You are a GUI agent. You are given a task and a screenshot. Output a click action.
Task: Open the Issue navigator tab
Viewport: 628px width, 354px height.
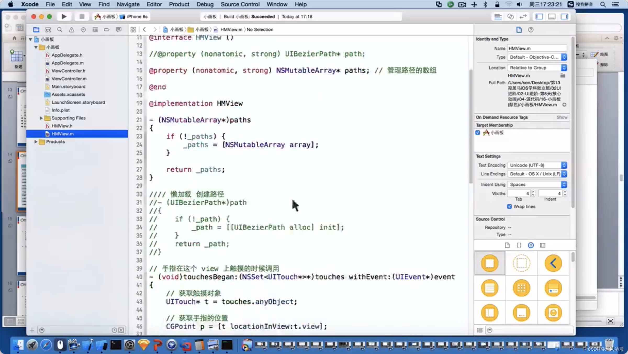tap(71, 30)
